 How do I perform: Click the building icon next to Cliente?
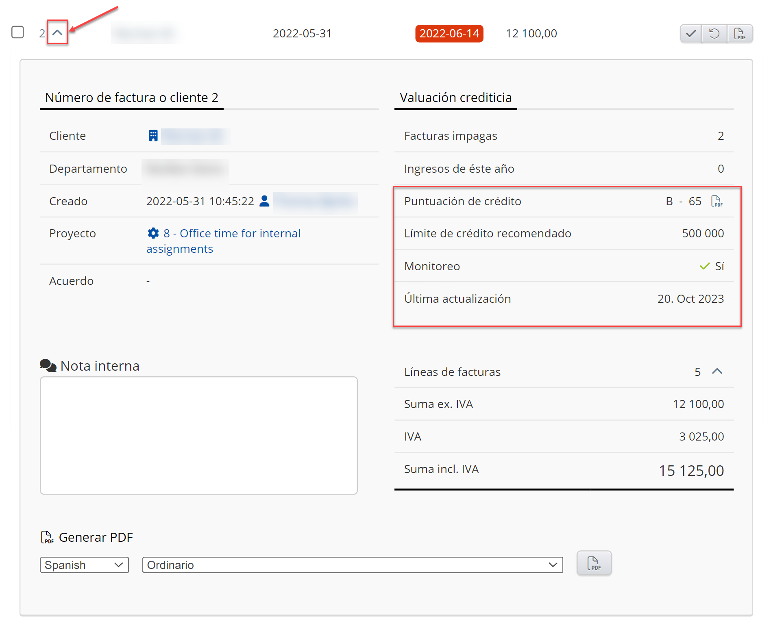tap(153, 136)
